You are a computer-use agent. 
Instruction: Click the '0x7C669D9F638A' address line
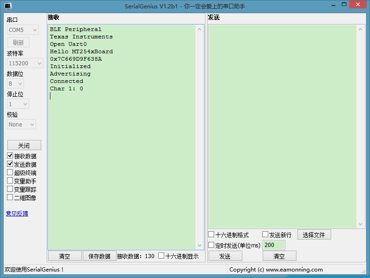76,59
